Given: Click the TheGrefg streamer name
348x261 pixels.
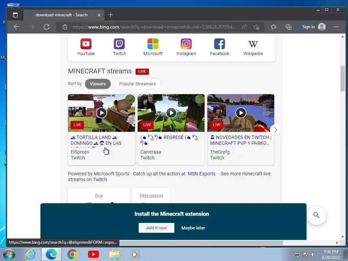Looking at the screenshot, I should tap(220, 152).
